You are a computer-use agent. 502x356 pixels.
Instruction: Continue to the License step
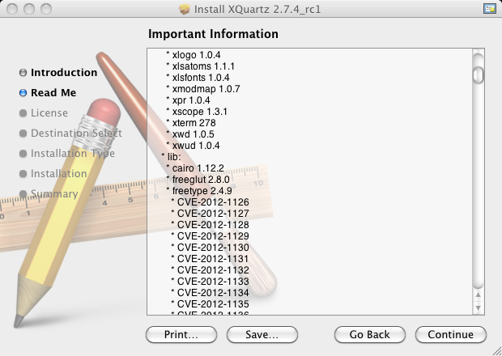tap(451, 335)
